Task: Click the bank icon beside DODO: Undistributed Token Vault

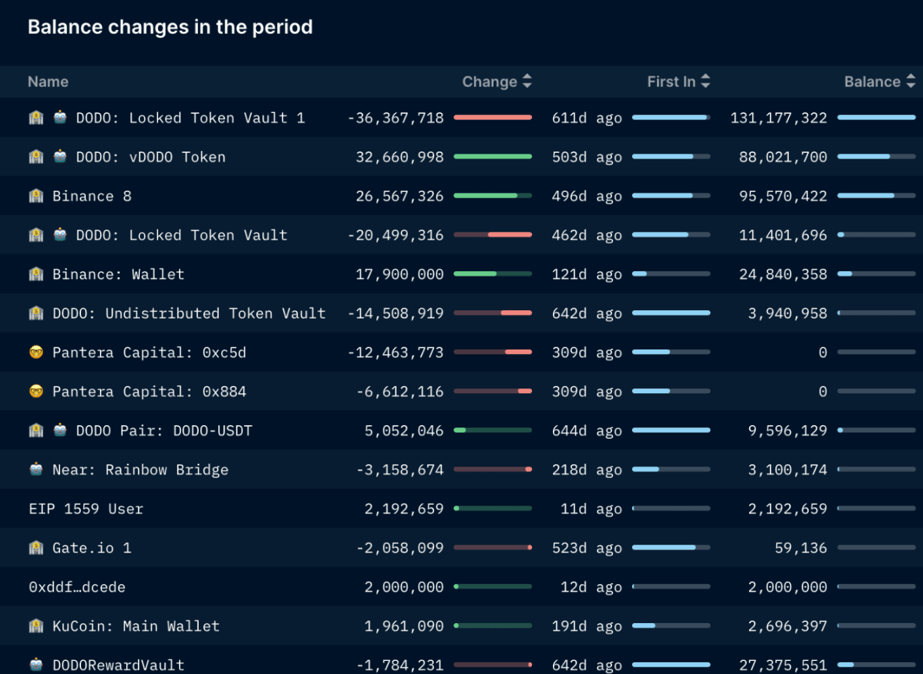Action: pyautogui.click(x=36, y=313)
